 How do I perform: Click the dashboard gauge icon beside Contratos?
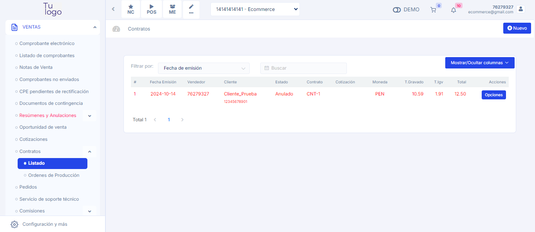[116, 29]
